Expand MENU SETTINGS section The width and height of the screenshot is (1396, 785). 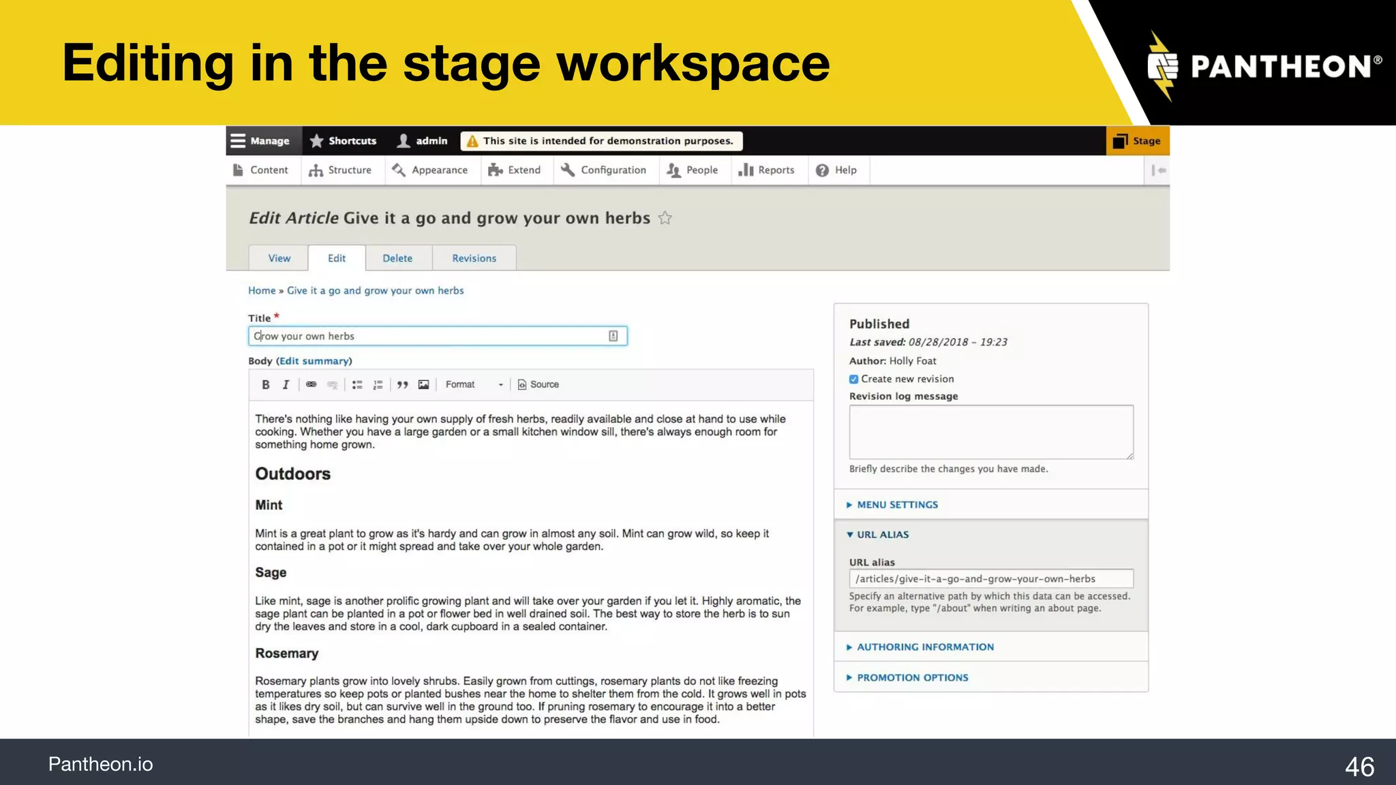point(897,505)
